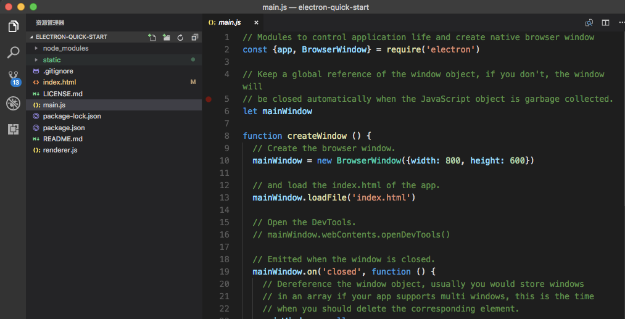Click the more actions ellipsis in editor toolbar
Viewport: 625px width, 319px height.
point(622,23)
